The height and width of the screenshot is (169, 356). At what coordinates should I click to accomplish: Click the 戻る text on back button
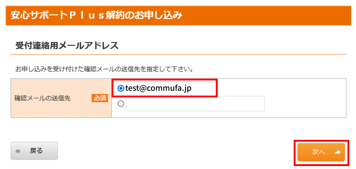[36, 151]
